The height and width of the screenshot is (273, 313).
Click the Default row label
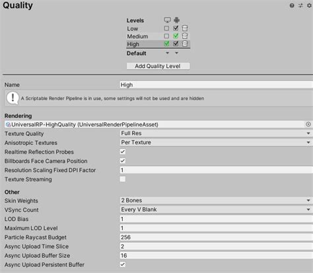[137, 53]
